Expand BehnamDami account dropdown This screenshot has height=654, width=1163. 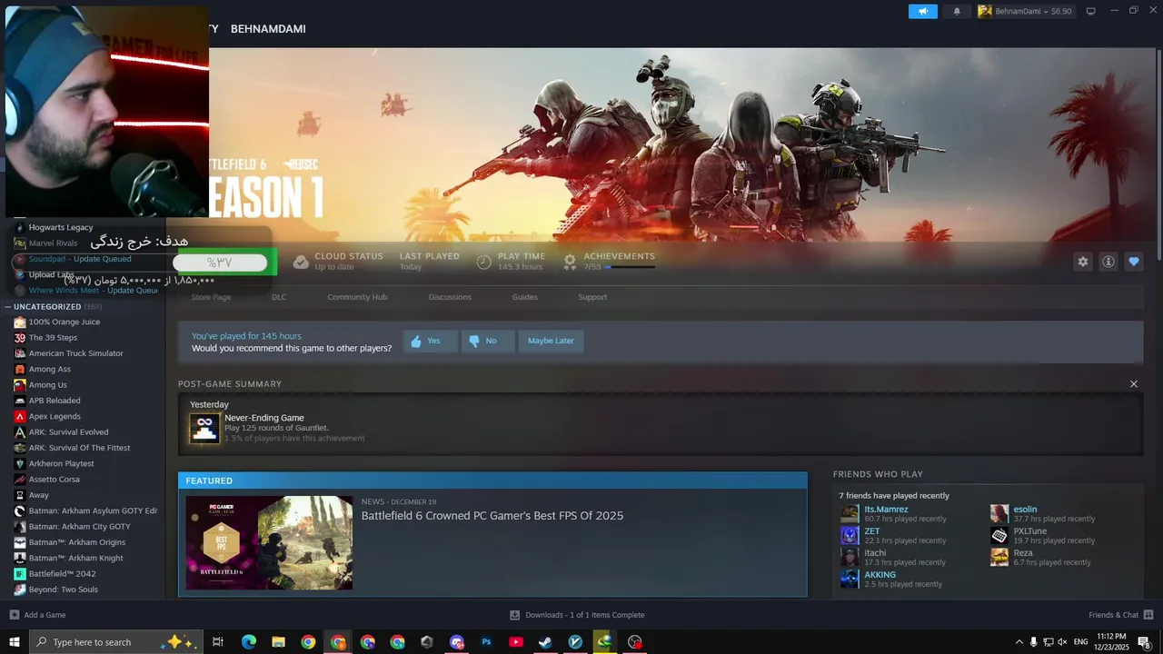tap(1025, 12)
